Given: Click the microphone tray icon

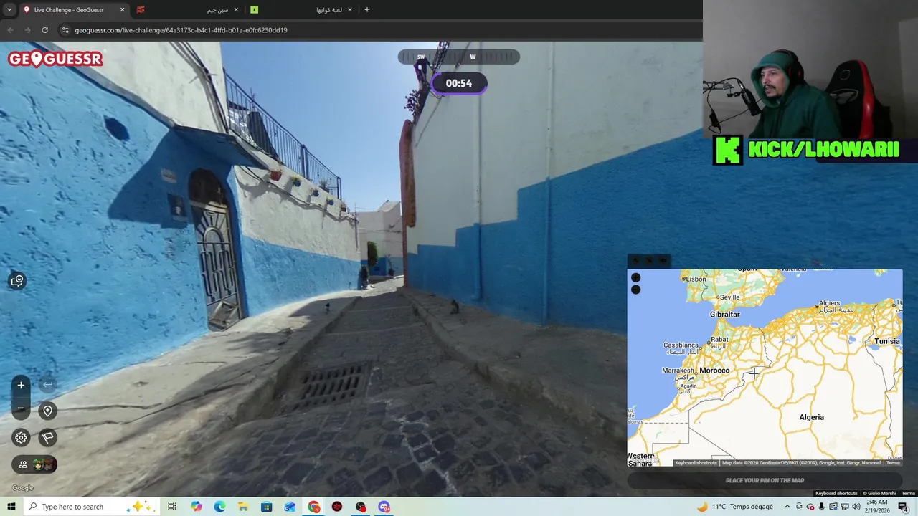Looking at the screenshot, I should 821,507.
